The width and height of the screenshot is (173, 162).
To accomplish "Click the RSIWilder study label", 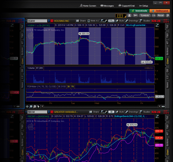I will (x=42, y=87).
